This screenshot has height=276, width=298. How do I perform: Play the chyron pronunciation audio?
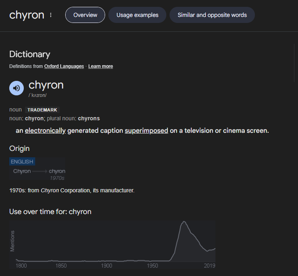[x=17, y=88]
